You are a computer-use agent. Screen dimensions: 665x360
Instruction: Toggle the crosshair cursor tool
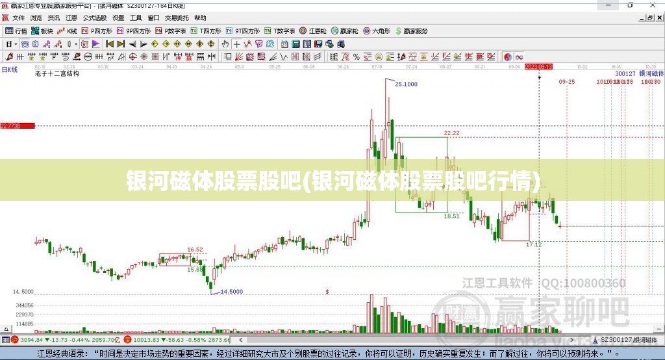pos(236,44)
